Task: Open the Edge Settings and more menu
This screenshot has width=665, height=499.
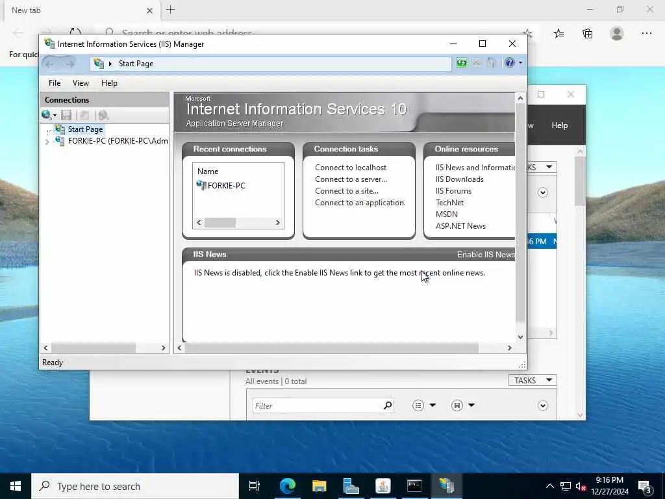Action: (646, 34)
